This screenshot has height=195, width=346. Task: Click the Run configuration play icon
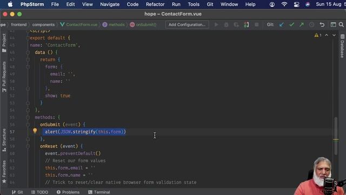[x=216, y=24]
